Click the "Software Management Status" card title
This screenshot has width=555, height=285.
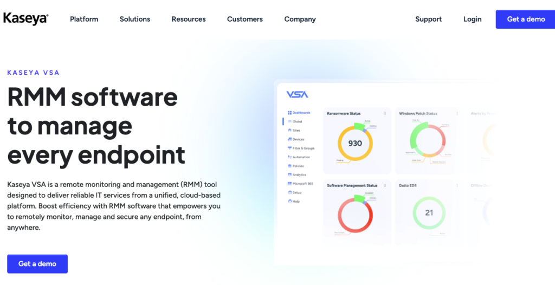[x=352, y=185]
